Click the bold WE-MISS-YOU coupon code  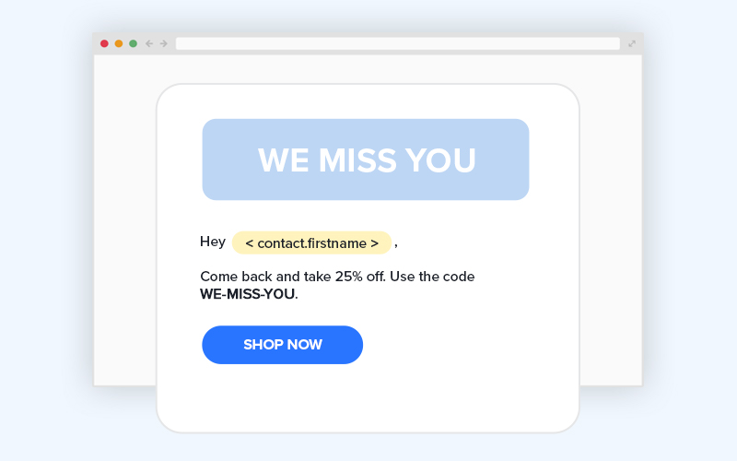pyautogui.click(x=247, y=294)
